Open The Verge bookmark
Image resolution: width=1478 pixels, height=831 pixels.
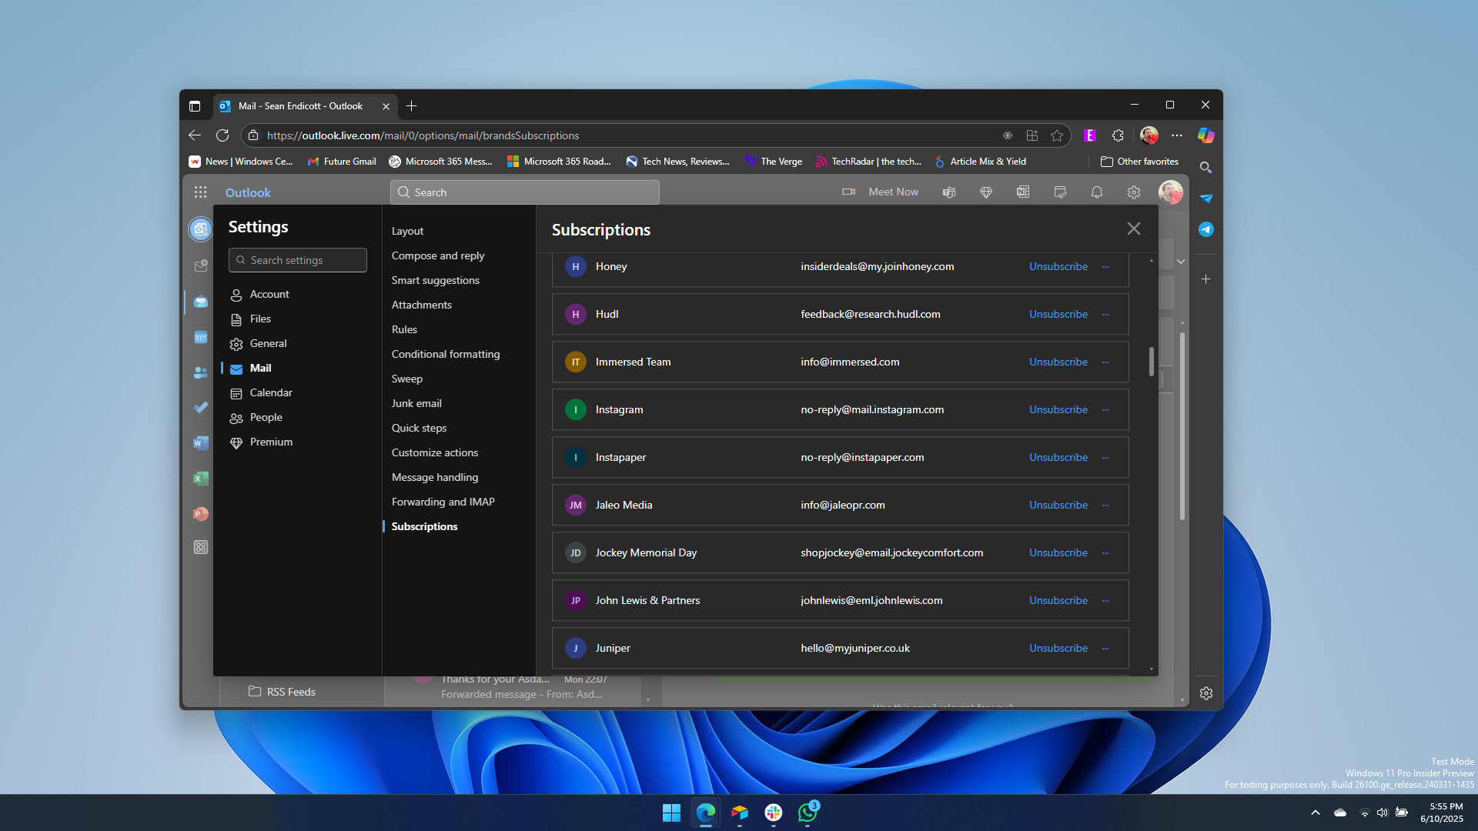(773, 162)
